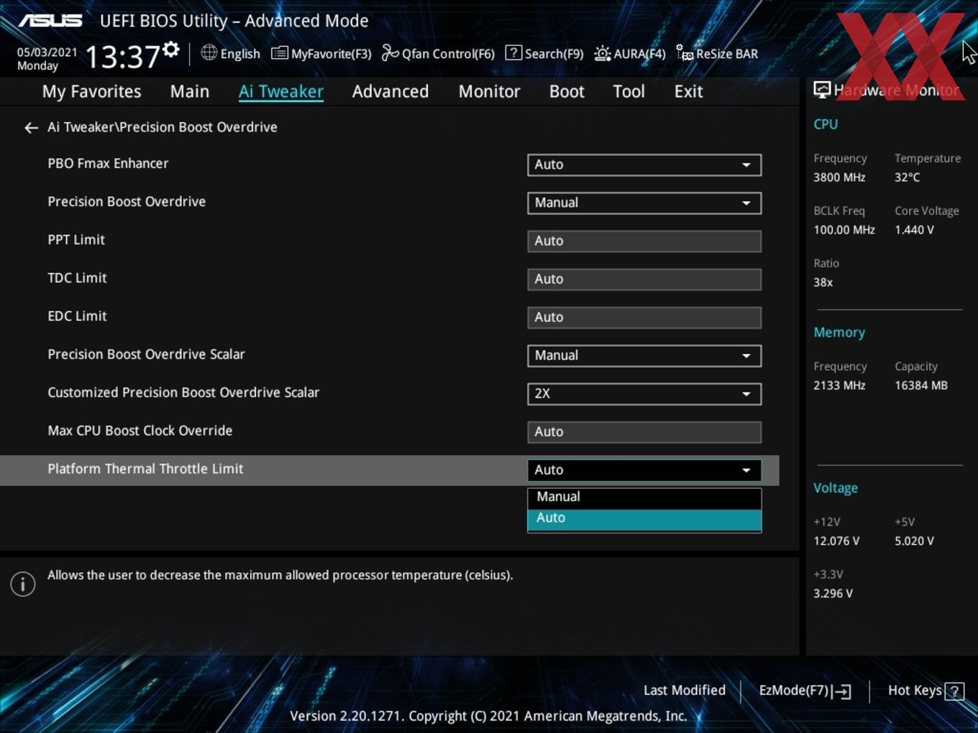
Task: Click the 32°C temperature value
Action: point(907,177)
